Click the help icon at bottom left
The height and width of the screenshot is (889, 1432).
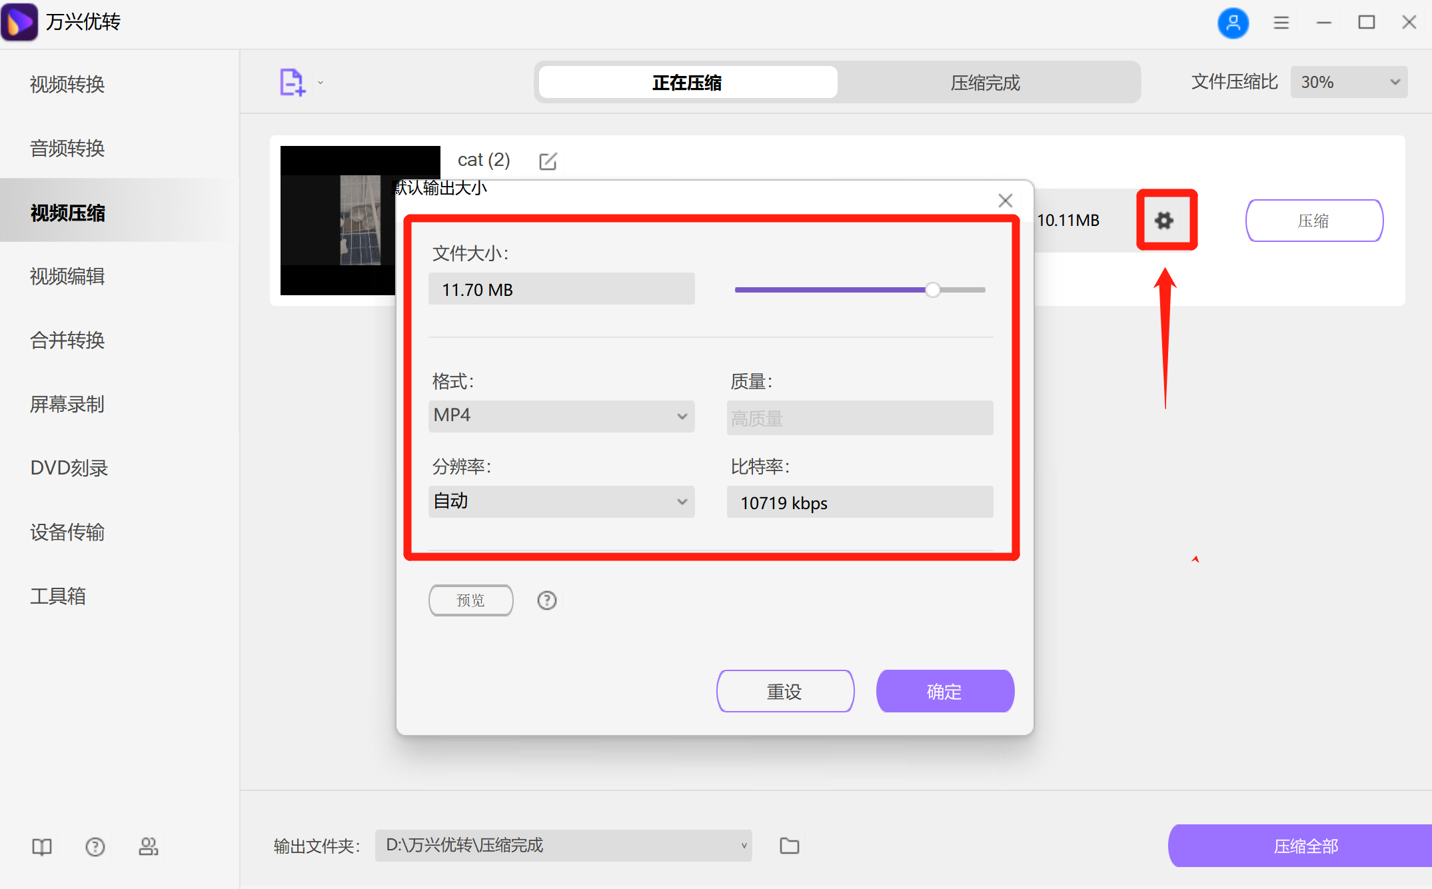tap(95, 846)
